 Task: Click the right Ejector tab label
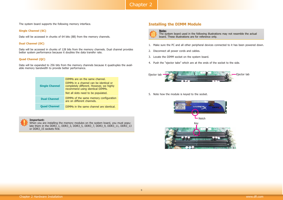(x=243, y=74)
